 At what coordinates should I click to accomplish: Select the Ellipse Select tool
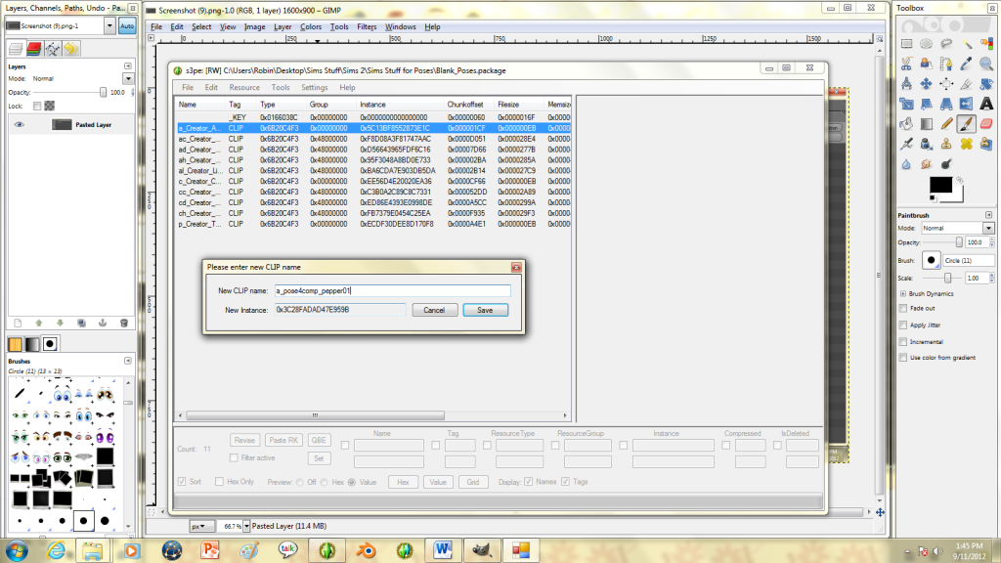(927, 44)
